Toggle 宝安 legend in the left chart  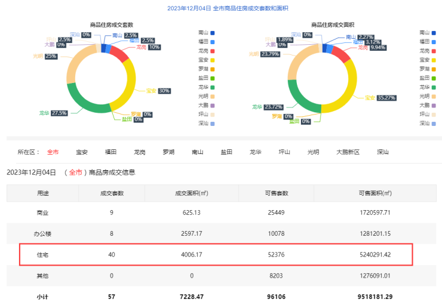coord(206,60)
